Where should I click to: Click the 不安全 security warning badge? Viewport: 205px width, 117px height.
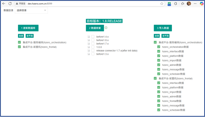pos(20,4)
